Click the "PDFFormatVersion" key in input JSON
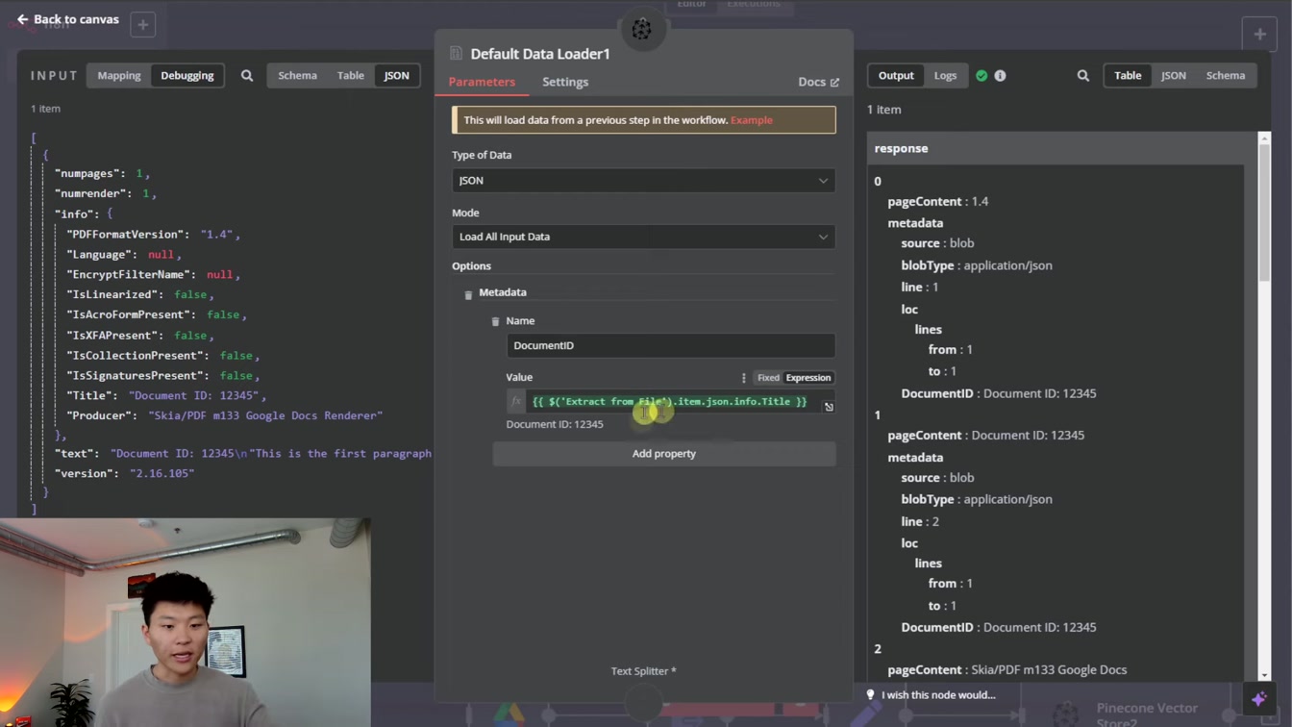 point(125,234)
